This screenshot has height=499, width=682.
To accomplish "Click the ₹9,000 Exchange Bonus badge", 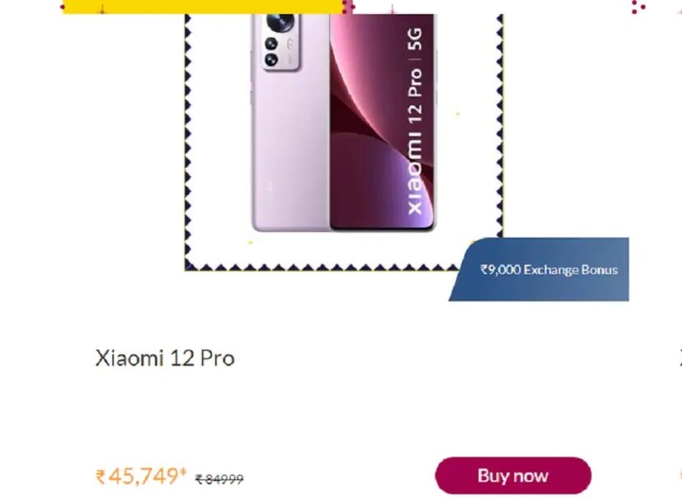I will coord(539,269).
